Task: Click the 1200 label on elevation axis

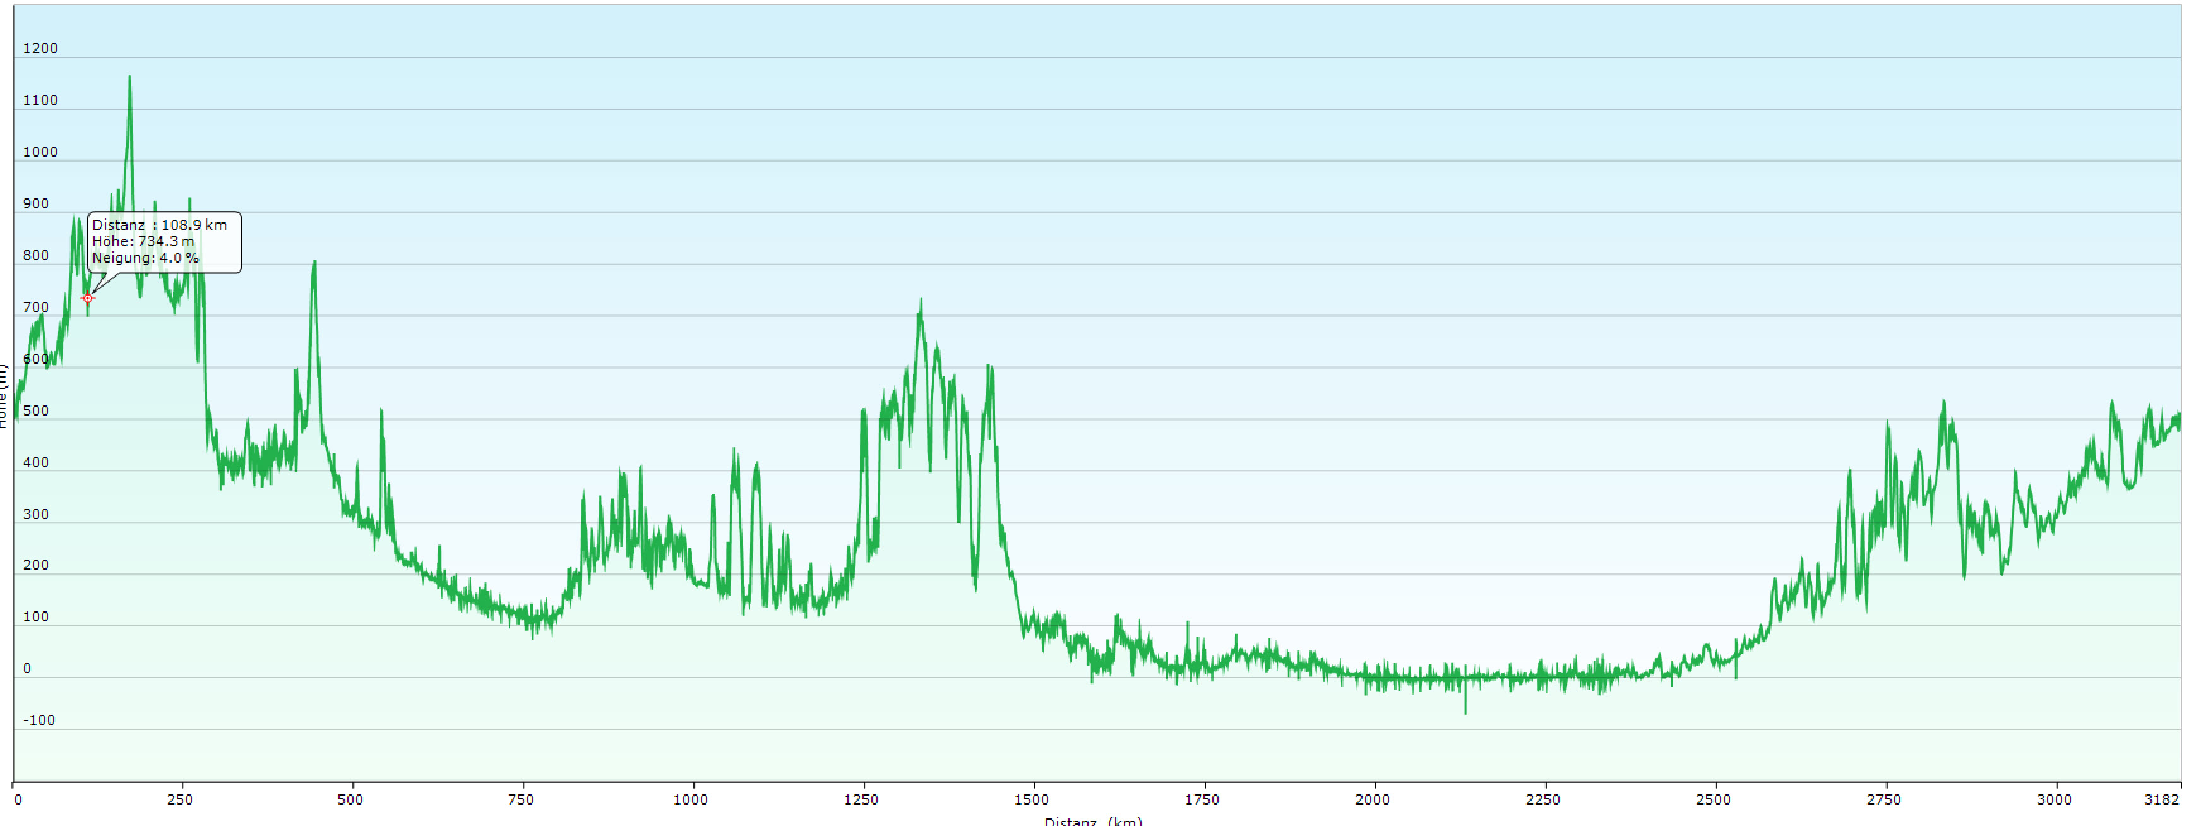Action: click(40, 49)
